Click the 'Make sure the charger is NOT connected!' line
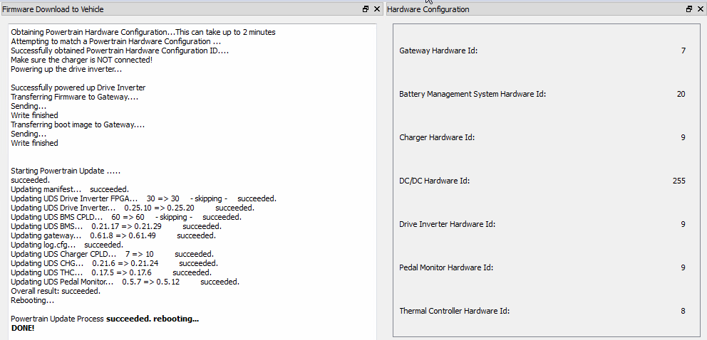The image size is (707, 340). click(x=81, y=60)
